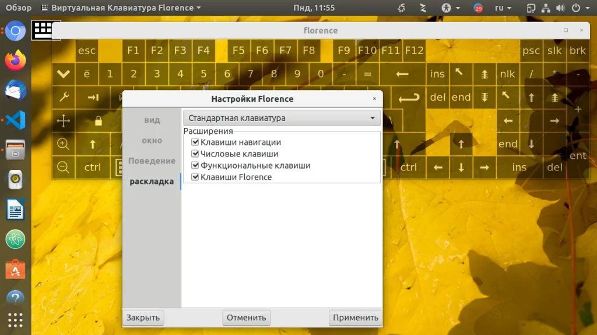Switch to the окно tab
Viewport: 597px width, 335px height.
click(152, 141)
